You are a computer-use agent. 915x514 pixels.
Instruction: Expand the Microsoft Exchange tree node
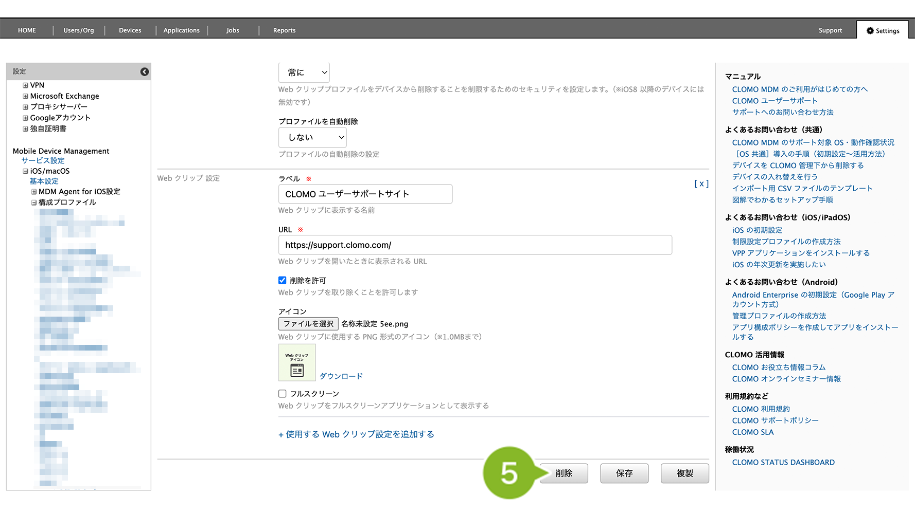(x=25, y=96)
